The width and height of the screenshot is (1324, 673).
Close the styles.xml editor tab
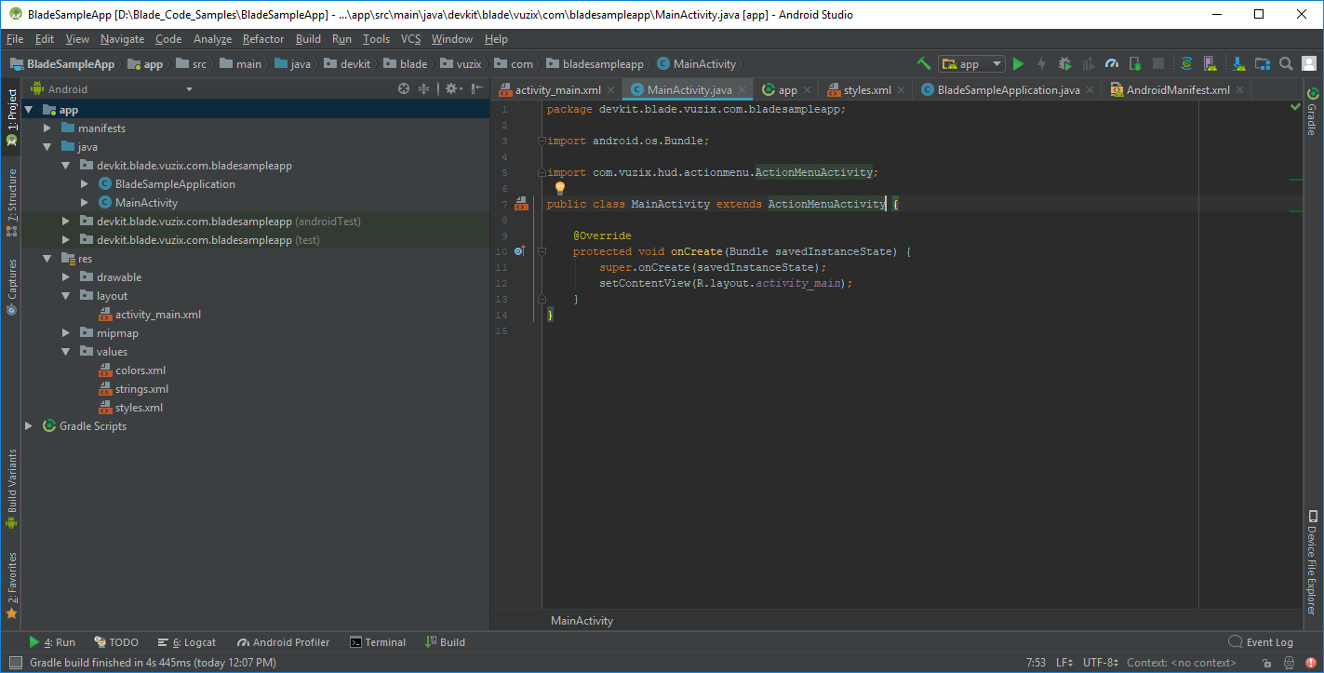tap(900, 90)
